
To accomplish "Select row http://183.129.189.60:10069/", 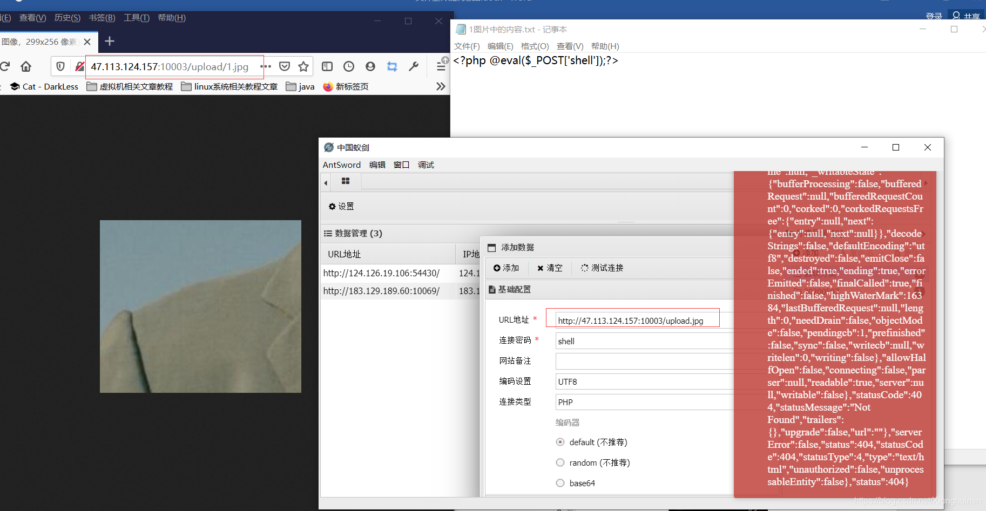I will (x=400, y=291).
